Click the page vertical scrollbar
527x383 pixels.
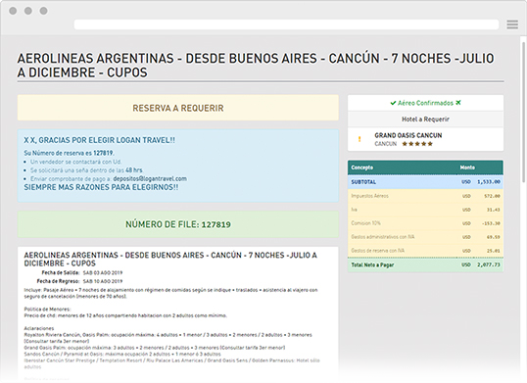click(x=523, y=113)
